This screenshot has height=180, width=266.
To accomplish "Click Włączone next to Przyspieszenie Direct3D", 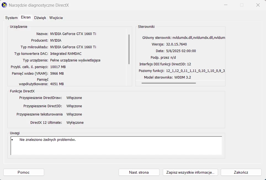I will pyautogui.click(x=74, y=106).
